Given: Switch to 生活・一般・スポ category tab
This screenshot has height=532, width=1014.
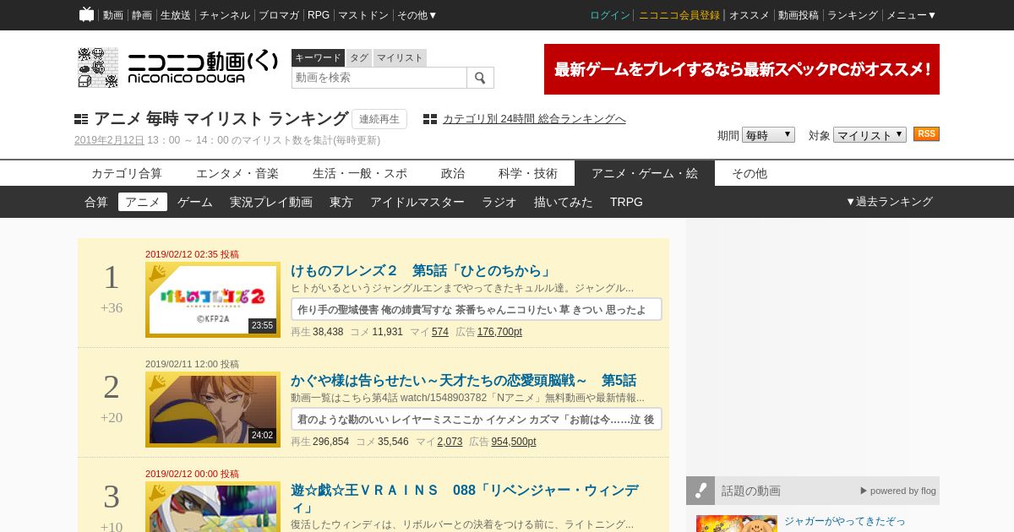Looking at the screenshot, I should (360, 173).
